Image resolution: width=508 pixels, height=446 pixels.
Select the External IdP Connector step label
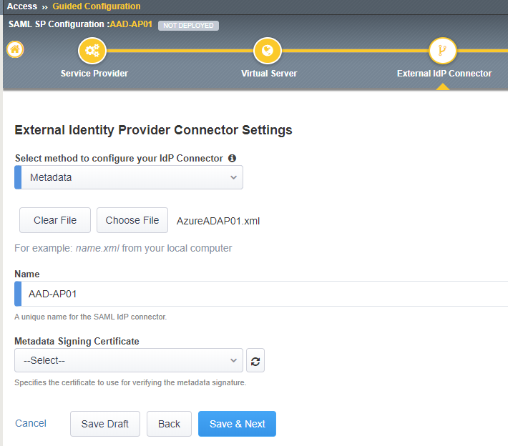point(444,74)
